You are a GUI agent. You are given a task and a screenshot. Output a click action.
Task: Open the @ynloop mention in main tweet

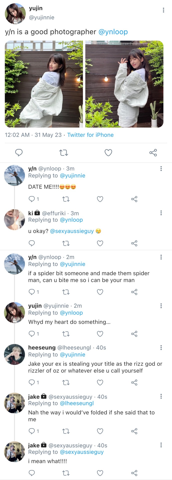(x=113, y=32)
